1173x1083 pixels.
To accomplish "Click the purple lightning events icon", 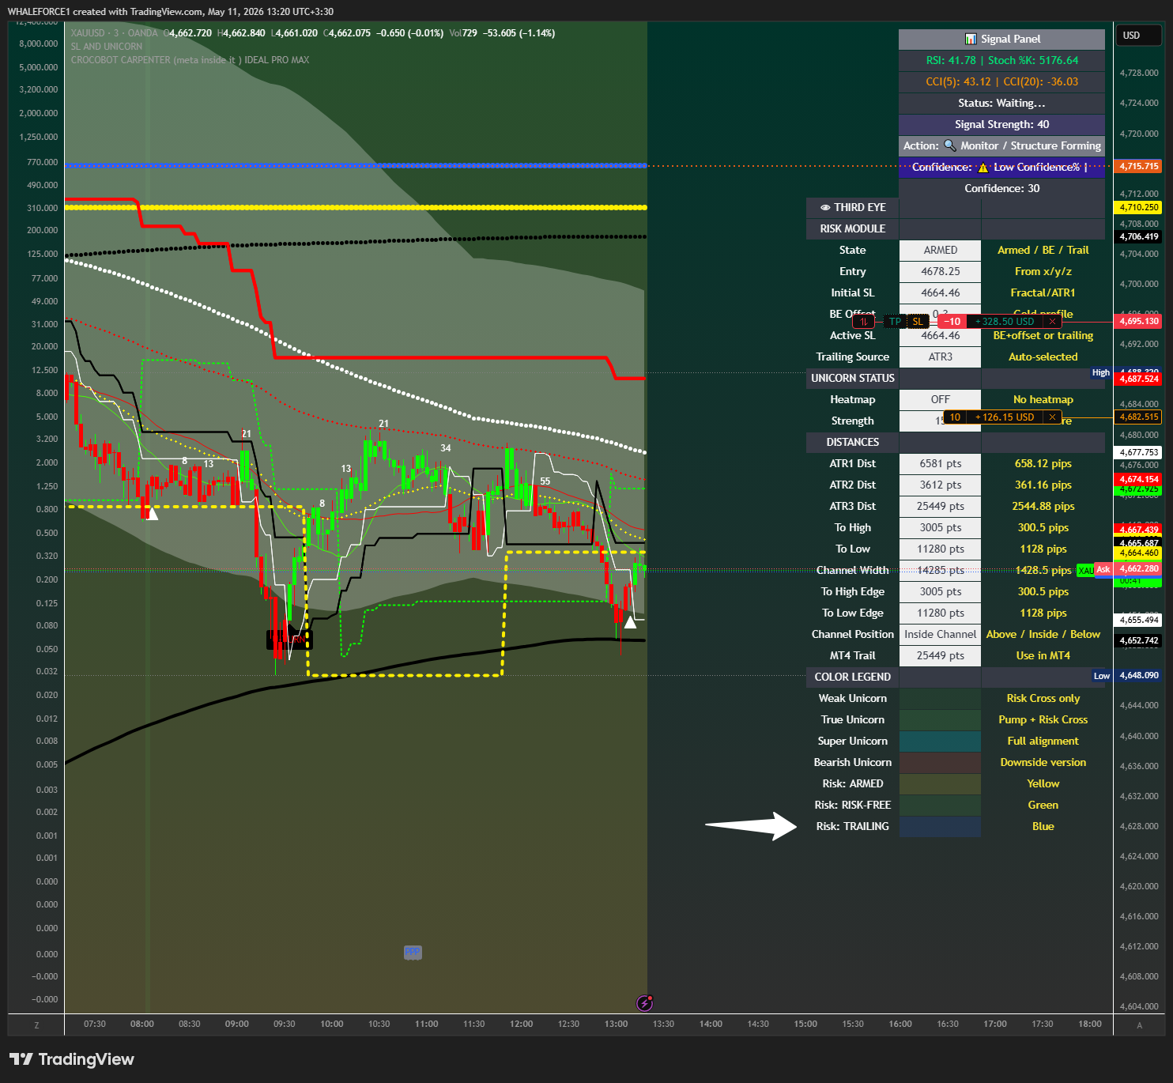I will point(644,1003).
